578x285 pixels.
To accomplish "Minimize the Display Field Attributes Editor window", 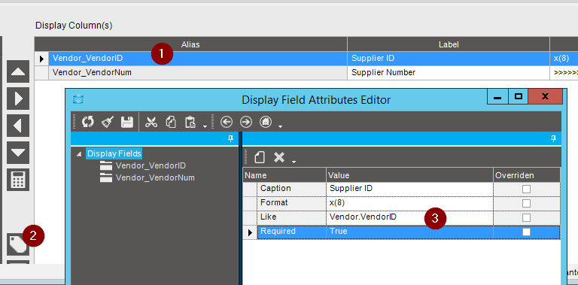I will [x=497, y=97].
